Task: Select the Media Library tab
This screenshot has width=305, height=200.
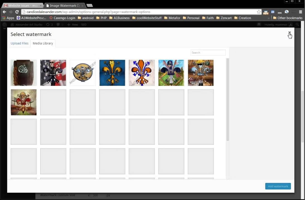Action: click(x=43, y=43)
